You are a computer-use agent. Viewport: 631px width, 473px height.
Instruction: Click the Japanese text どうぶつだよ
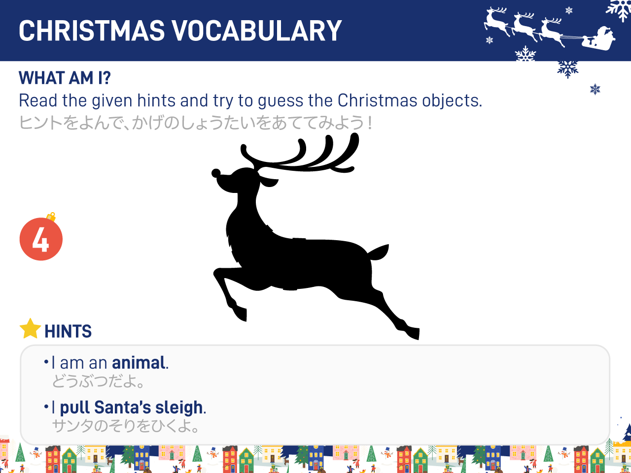98,381
